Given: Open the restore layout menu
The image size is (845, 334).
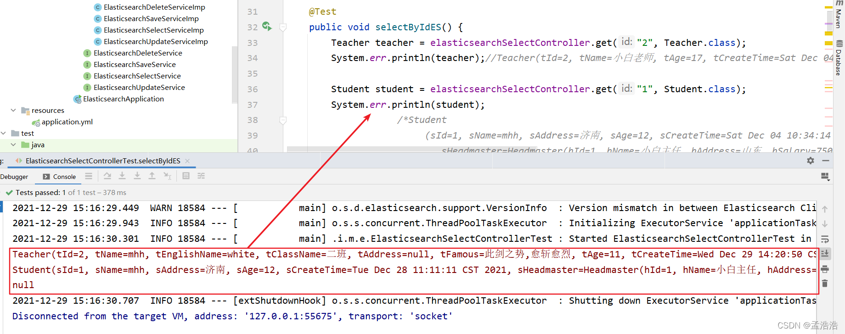Looking at the screenshot, I should 825,177.
